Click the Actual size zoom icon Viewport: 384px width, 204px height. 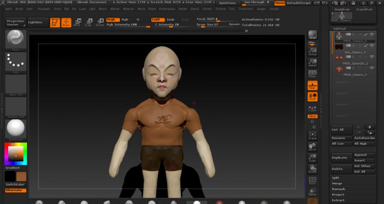pos(312,52)
